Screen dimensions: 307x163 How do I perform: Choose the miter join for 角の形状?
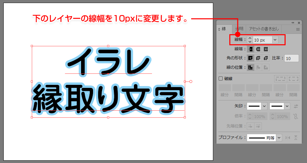250,58
